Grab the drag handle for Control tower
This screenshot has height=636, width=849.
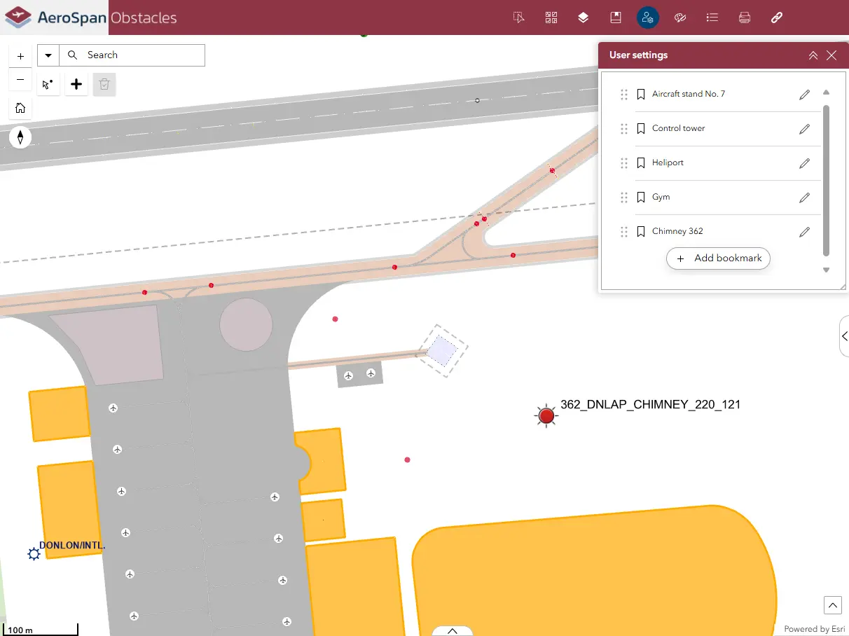(x=624, y=129)
